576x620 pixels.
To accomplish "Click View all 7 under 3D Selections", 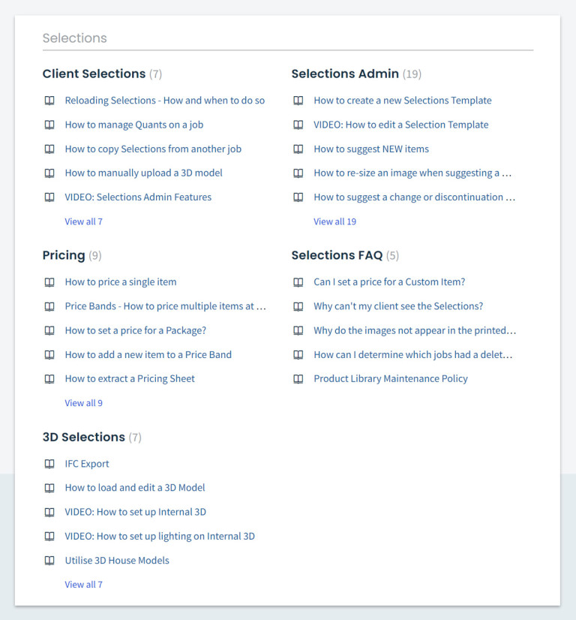I will pyautogui.click(x=83, y=584).
